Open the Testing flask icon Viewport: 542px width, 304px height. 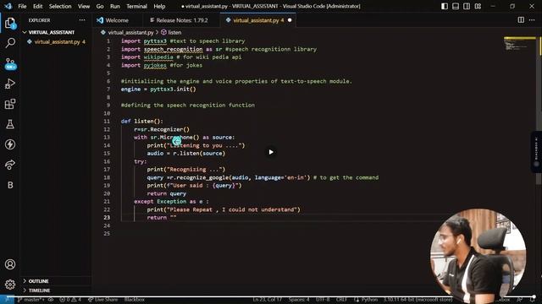point(10,124)
